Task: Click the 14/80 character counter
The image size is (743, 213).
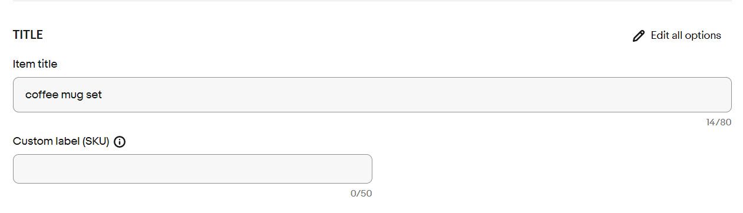Action: (718, 122)
